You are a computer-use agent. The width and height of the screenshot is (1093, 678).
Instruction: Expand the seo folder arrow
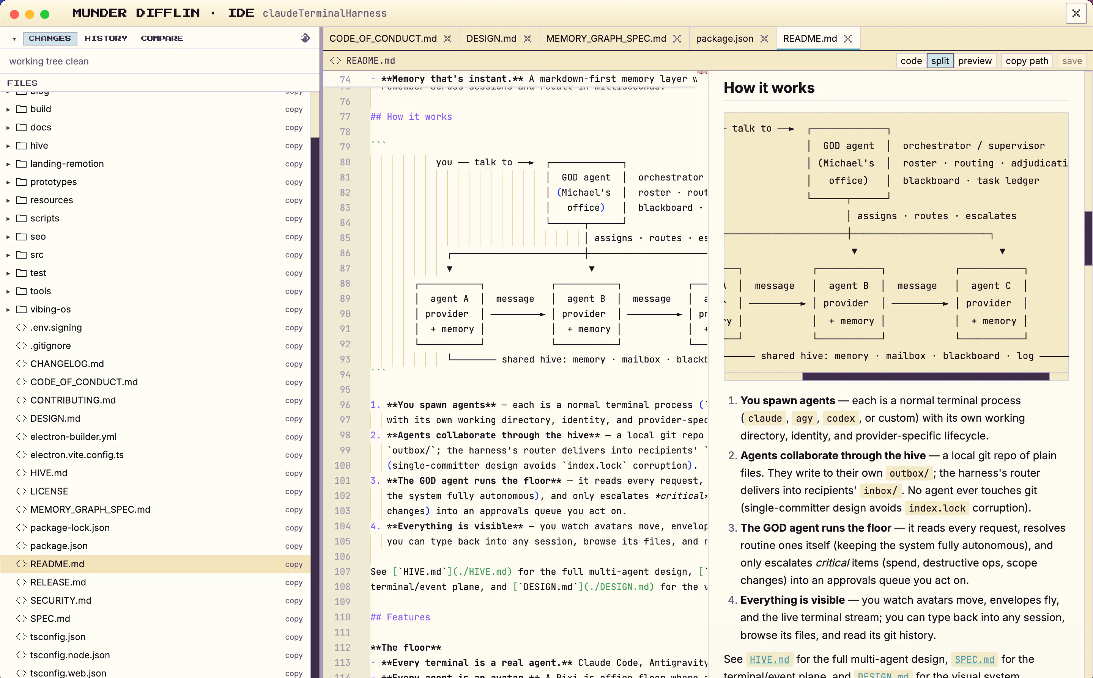coord(8,237)
